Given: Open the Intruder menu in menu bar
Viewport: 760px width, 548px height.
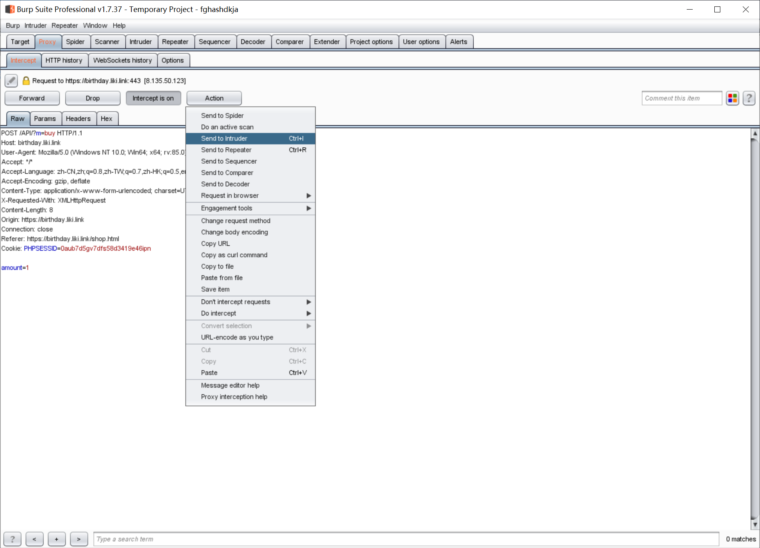Looking at the screenshot, I should [36, 25].
